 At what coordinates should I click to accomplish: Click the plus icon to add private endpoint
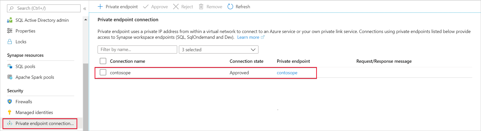click(x=100, y=6)
